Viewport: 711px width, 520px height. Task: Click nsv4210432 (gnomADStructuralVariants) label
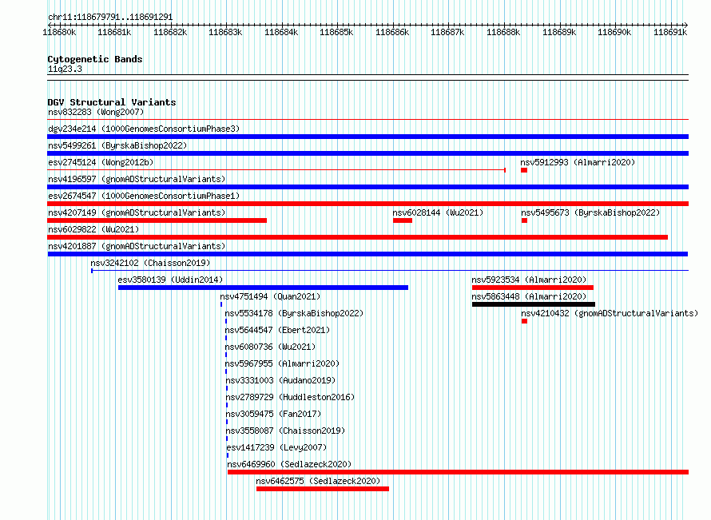(610, 313)
